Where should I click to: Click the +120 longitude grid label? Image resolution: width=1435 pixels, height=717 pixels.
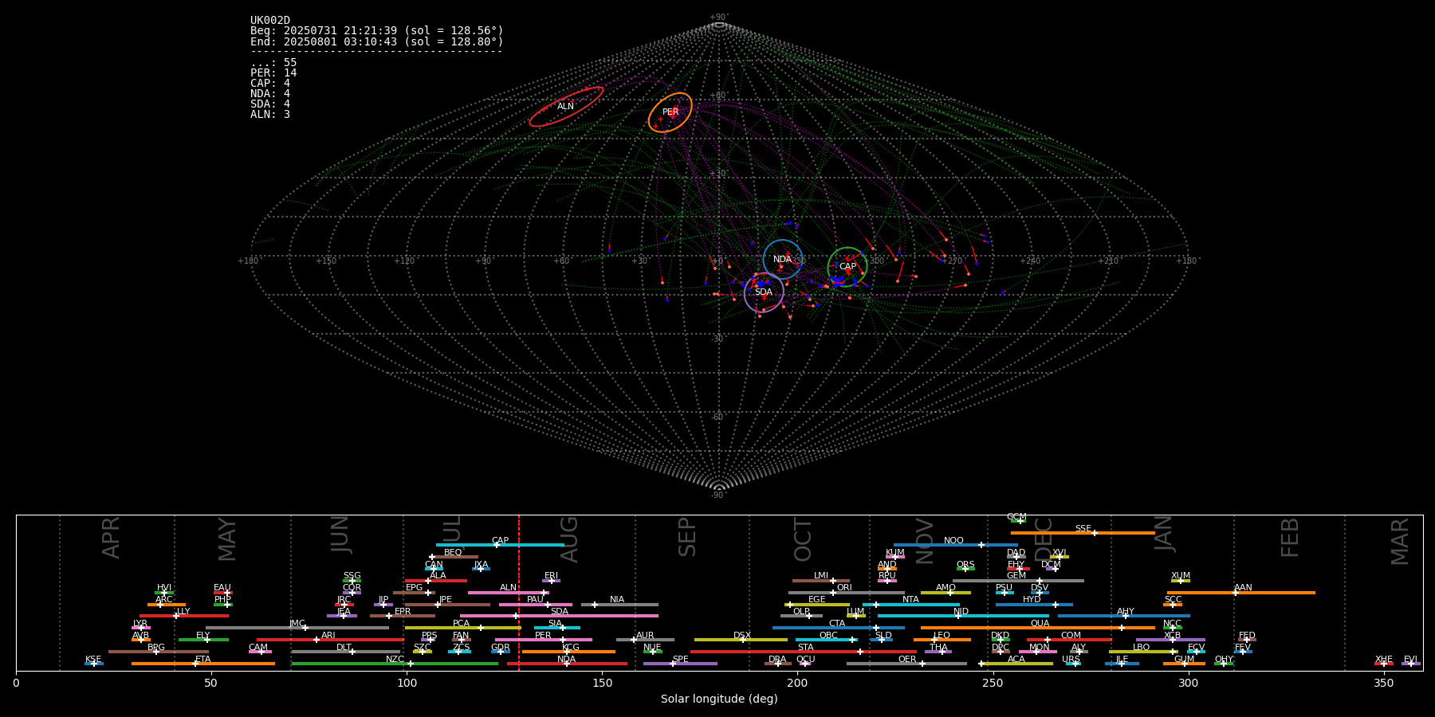(x=404, y=261)
